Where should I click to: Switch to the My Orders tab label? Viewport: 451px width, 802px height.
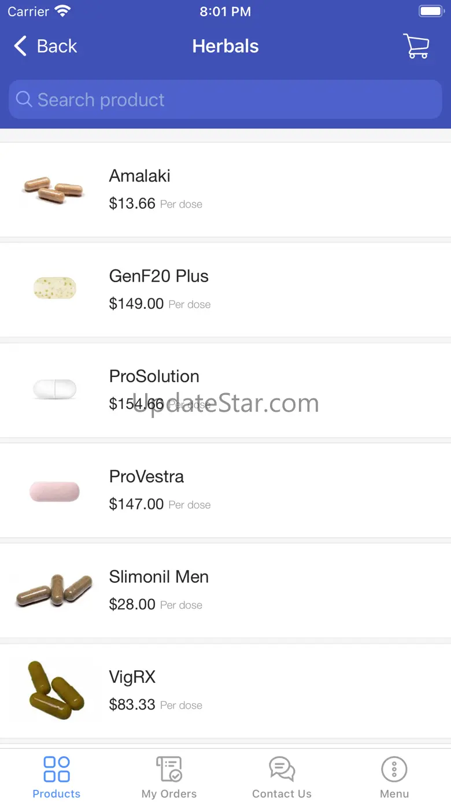click(x=169, y=794)
